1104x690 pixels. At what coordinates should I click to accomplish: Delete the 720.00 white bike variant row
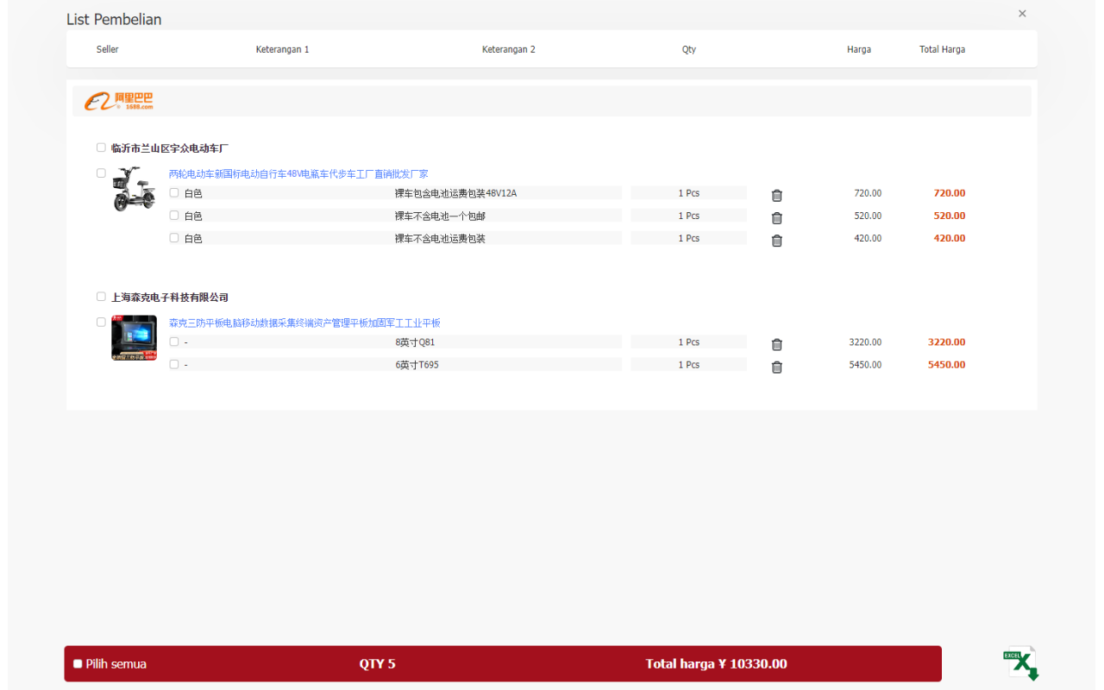pos(776,195)
